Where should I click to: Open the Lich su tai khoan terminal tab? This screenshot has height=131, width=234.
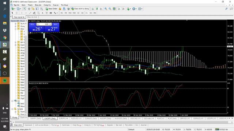[x=42, y=125]
